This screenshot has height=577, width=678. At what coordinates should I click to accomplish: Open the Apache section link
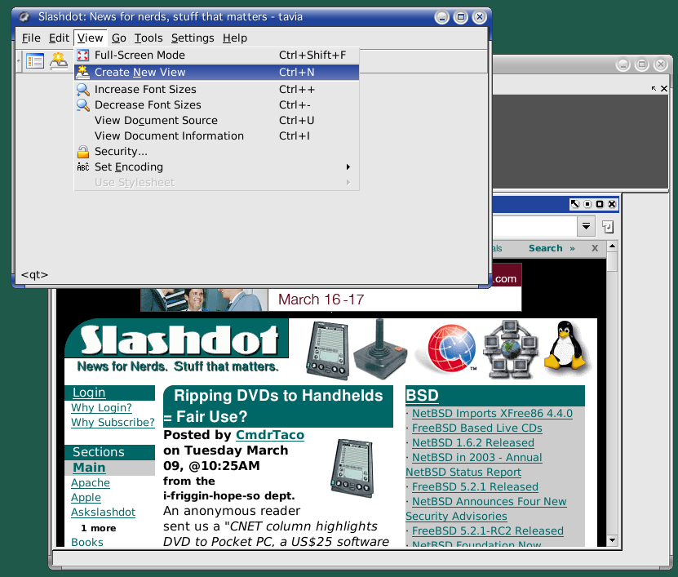[91, 482]
